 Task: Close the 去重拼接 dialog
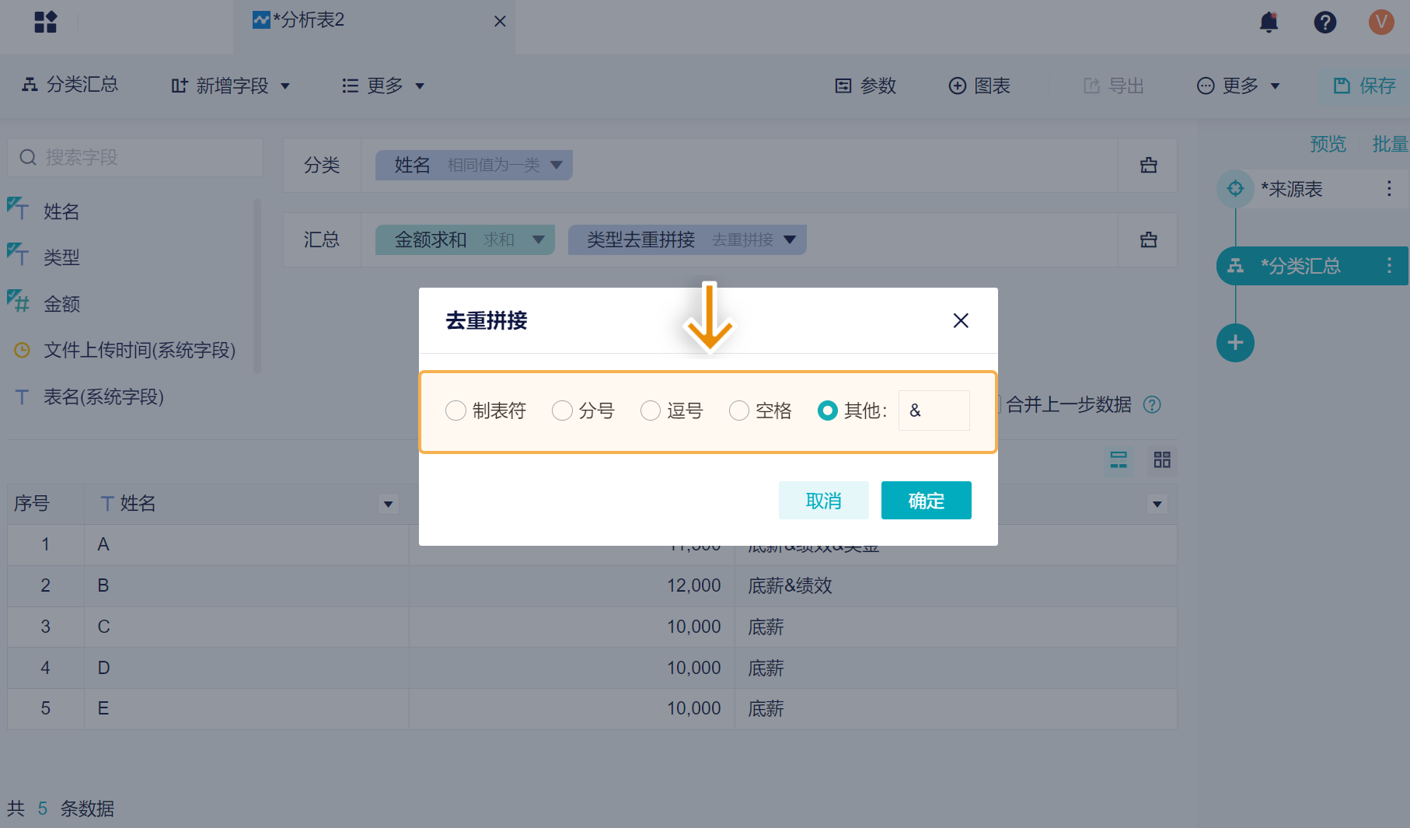click(961, 320)
